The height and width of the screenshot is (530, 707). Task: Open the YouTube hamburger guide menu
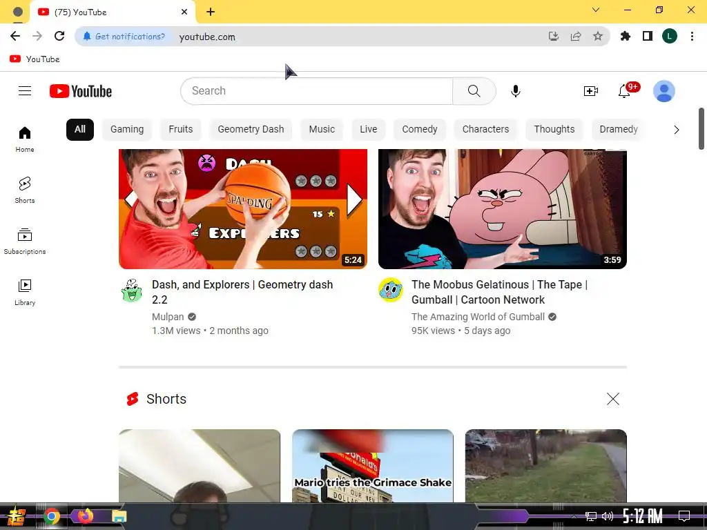25,91
